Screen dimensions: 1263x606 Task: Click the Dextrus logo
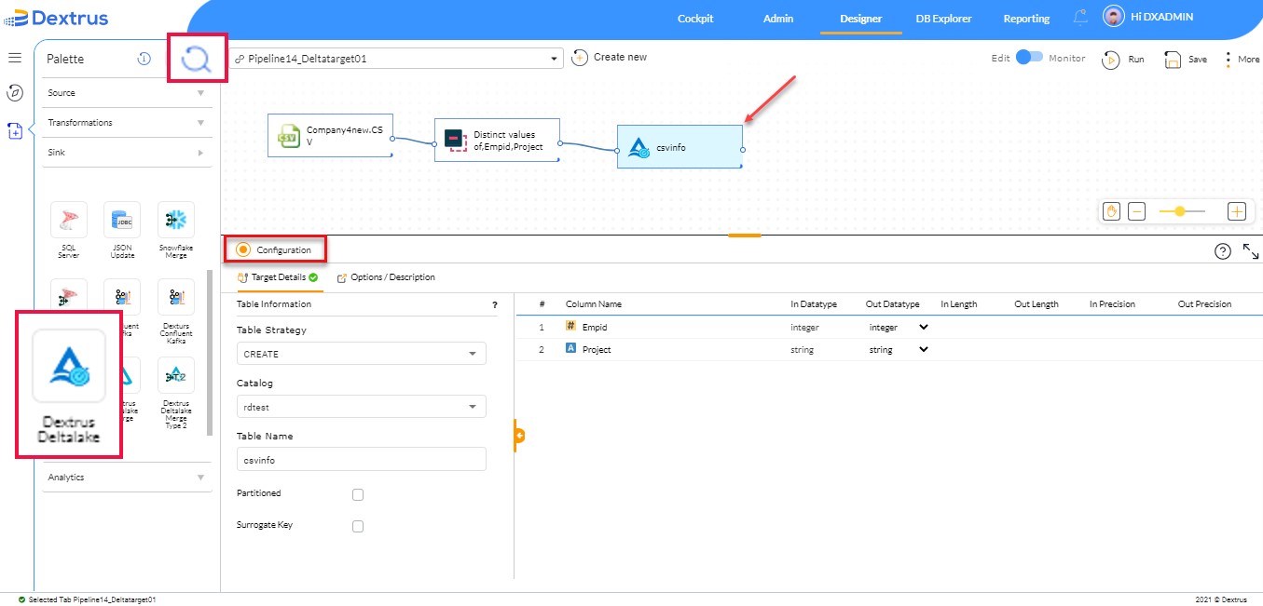click(x=56, y=18)
